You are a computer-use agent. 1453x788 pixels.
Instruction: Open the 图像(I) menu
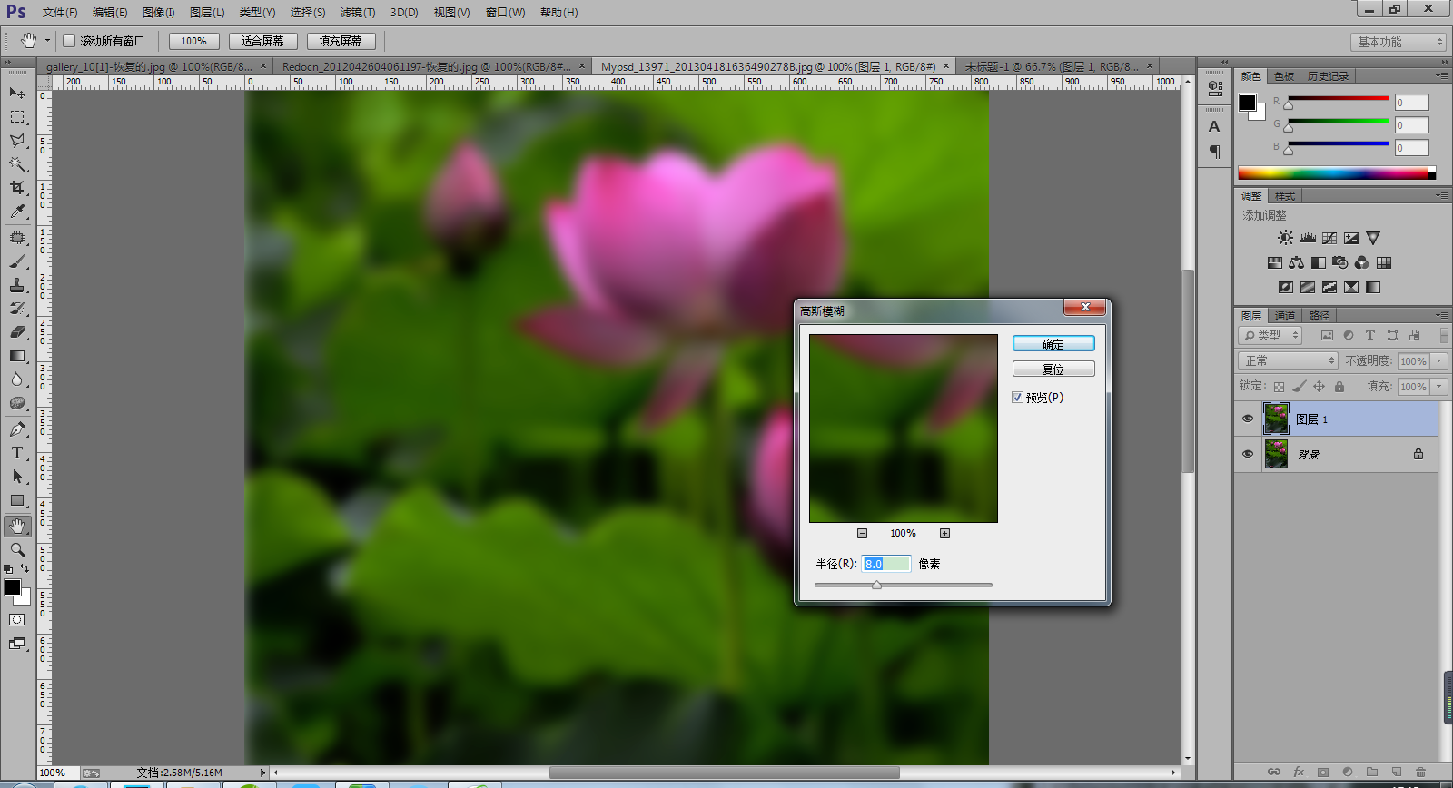click(159, 13)
